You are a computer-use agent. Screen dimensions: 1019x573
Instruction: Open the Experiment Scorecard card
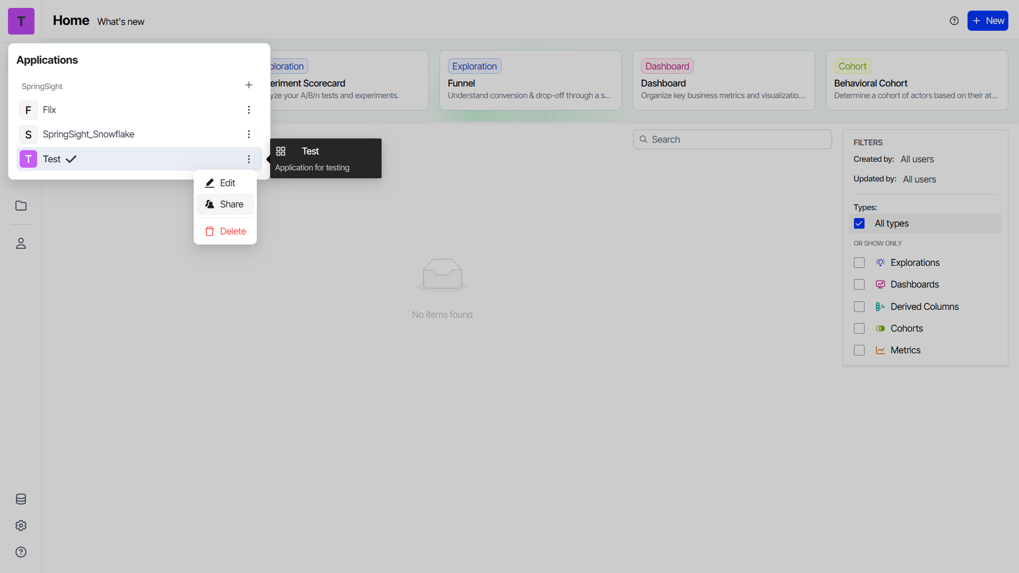tap(349, 80)
